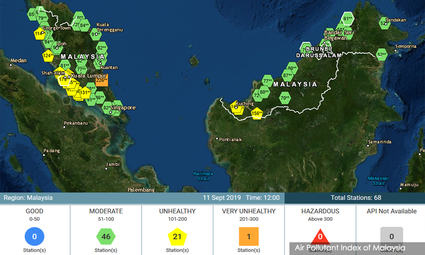425x255 pixels.
Task: Click the green 65 station marker
Action: (32, 14)
